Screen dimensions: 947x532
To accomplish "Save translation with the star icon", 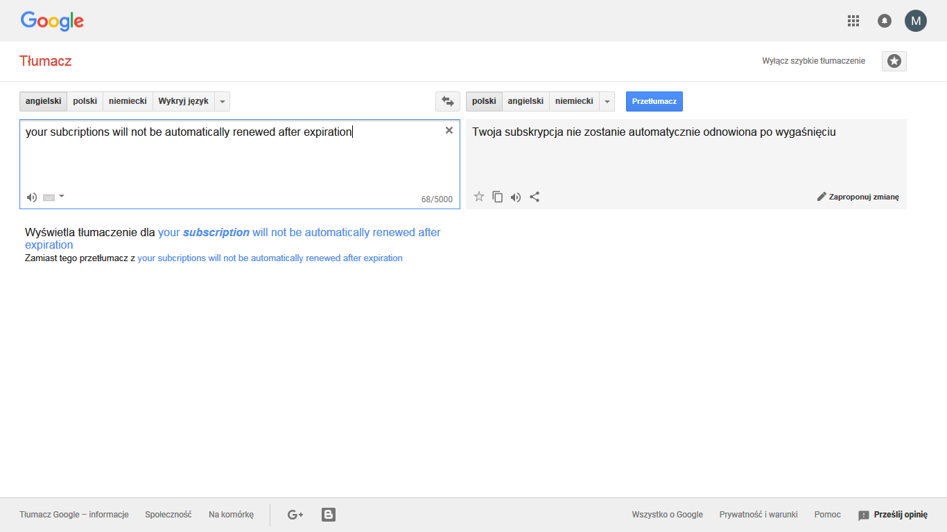I will pos(479,197).
